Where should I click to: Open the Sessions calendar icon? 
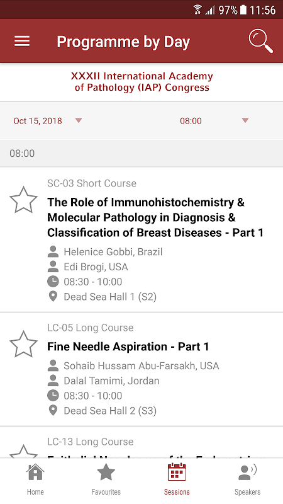177,471
